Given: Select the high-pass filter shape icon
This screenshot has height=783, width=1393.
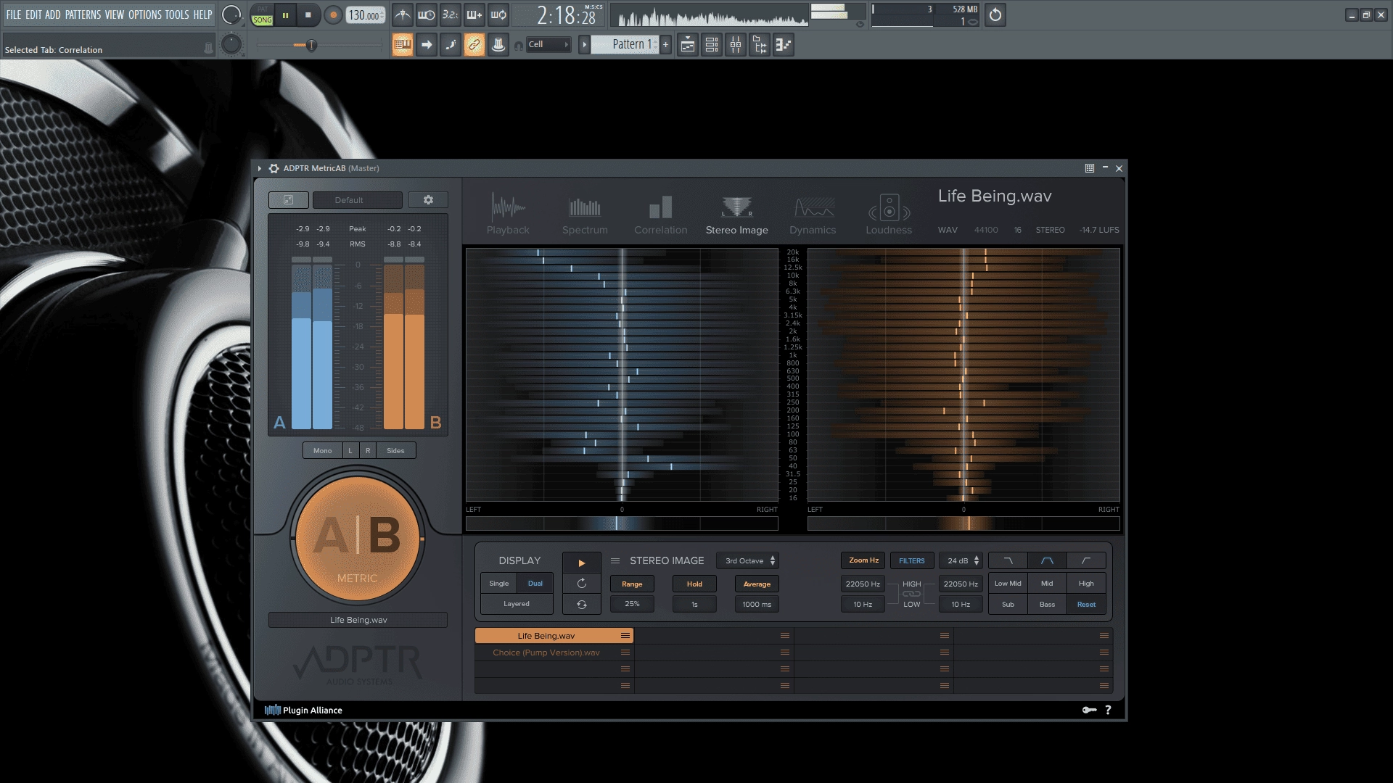Looking at the screenshot, I should coord(1086,560).
